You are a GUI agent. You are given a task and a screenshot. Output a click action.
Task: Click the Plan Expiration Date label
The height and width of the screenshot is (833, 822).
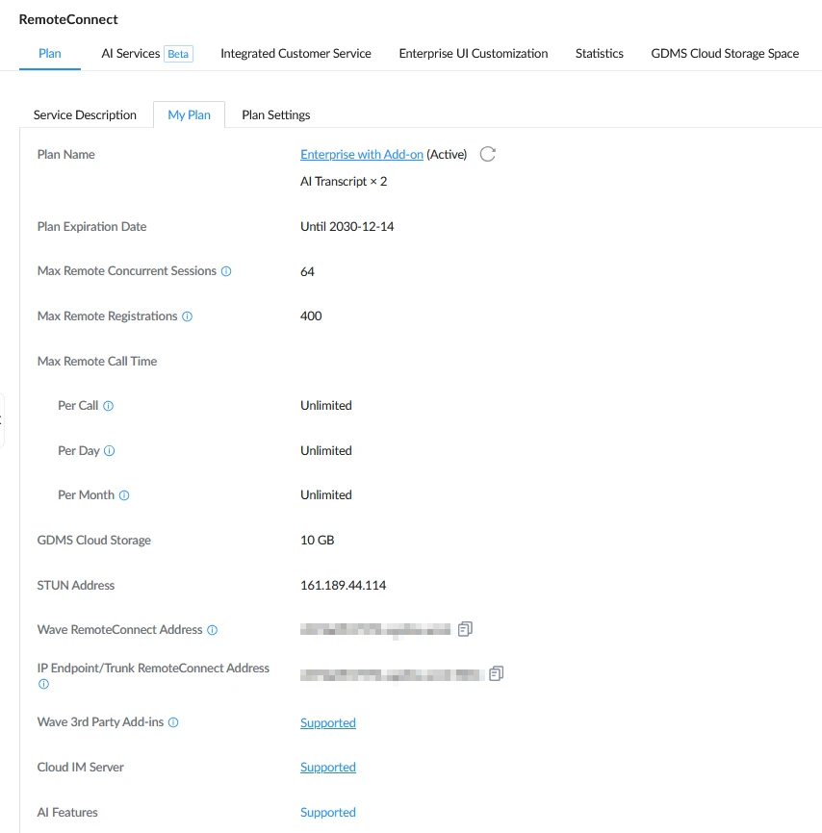coord(92,227)
